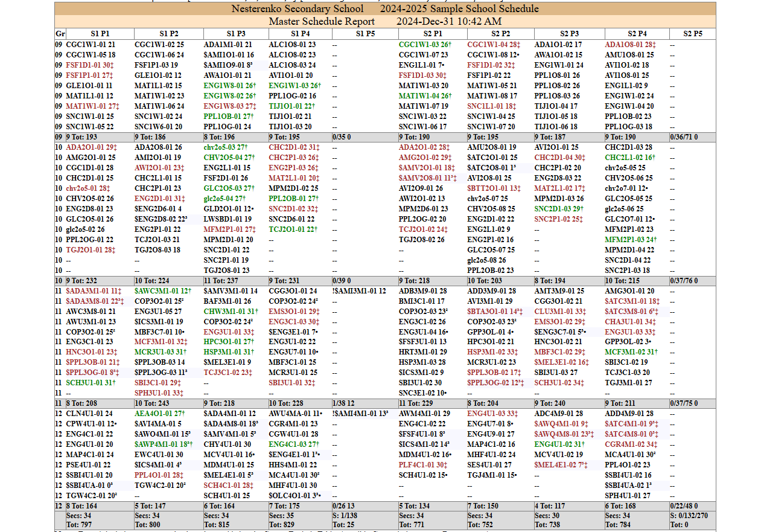
Task: Click grade 11 summary '10 Tot: 243'
Action: [x=152, y=403]
